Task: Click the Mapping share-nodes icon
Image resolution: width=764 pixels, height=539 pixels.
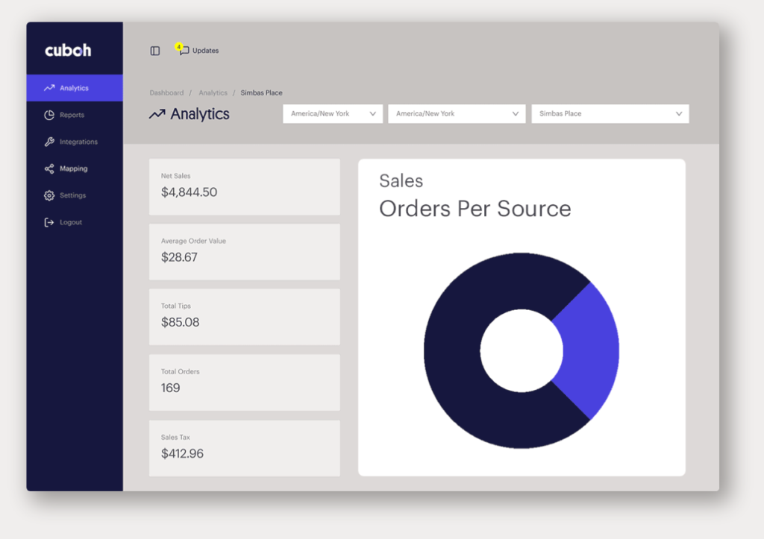Action: pyautogui.click(x=49, y=168)
